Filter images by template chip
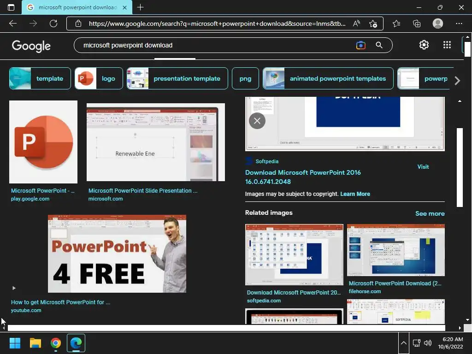 (x=40, y=78)
